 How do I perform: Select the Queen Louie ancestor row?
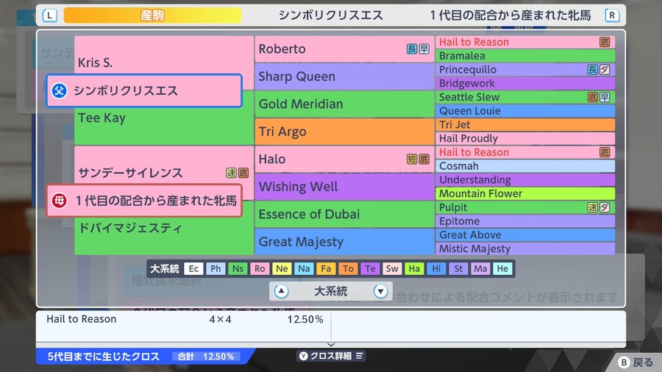525,111
